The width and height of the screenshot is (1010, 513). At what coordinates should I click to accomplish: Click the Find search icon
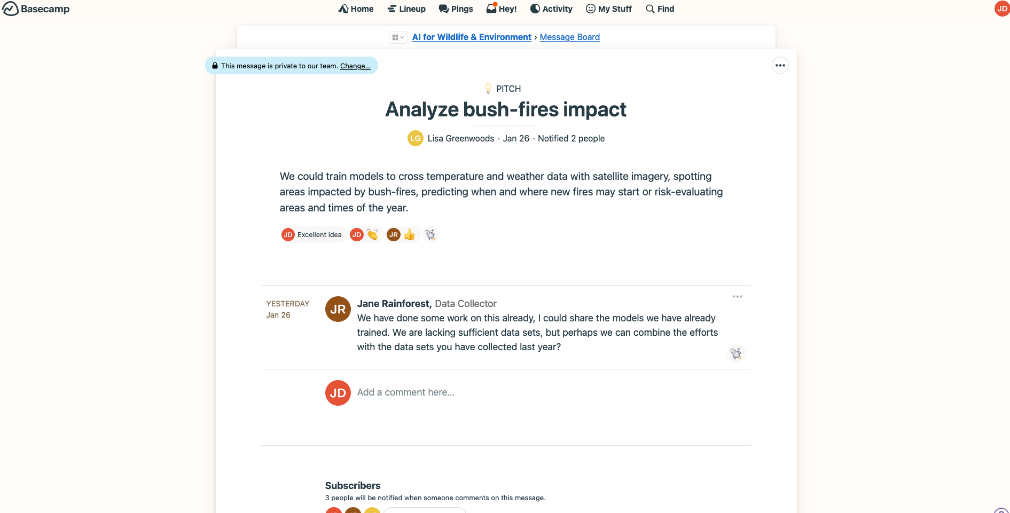pyautogui.click(x=650, y=9)
